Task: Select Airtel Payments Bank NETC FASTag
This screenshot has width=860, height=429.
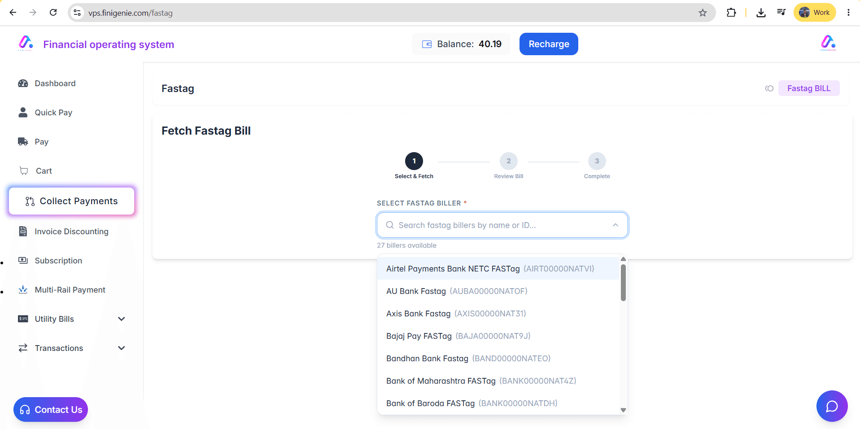Action: [498, 269]
